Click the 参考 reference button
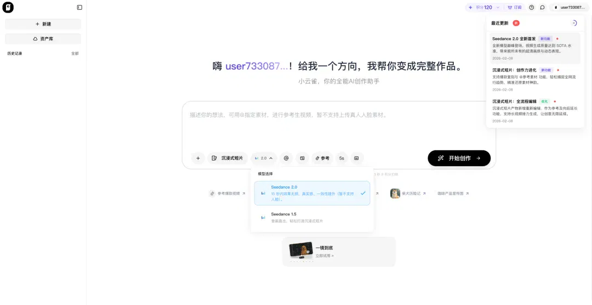 (322, 158)
